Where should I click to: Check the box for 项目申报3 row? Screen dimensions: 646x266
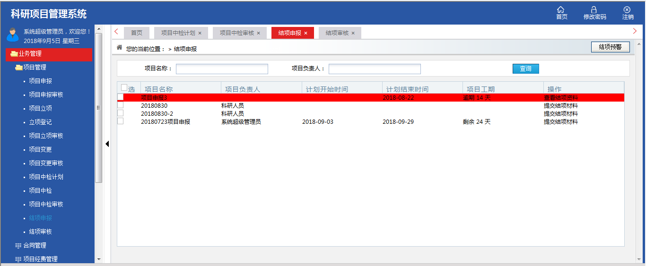[x=120, y=97]
